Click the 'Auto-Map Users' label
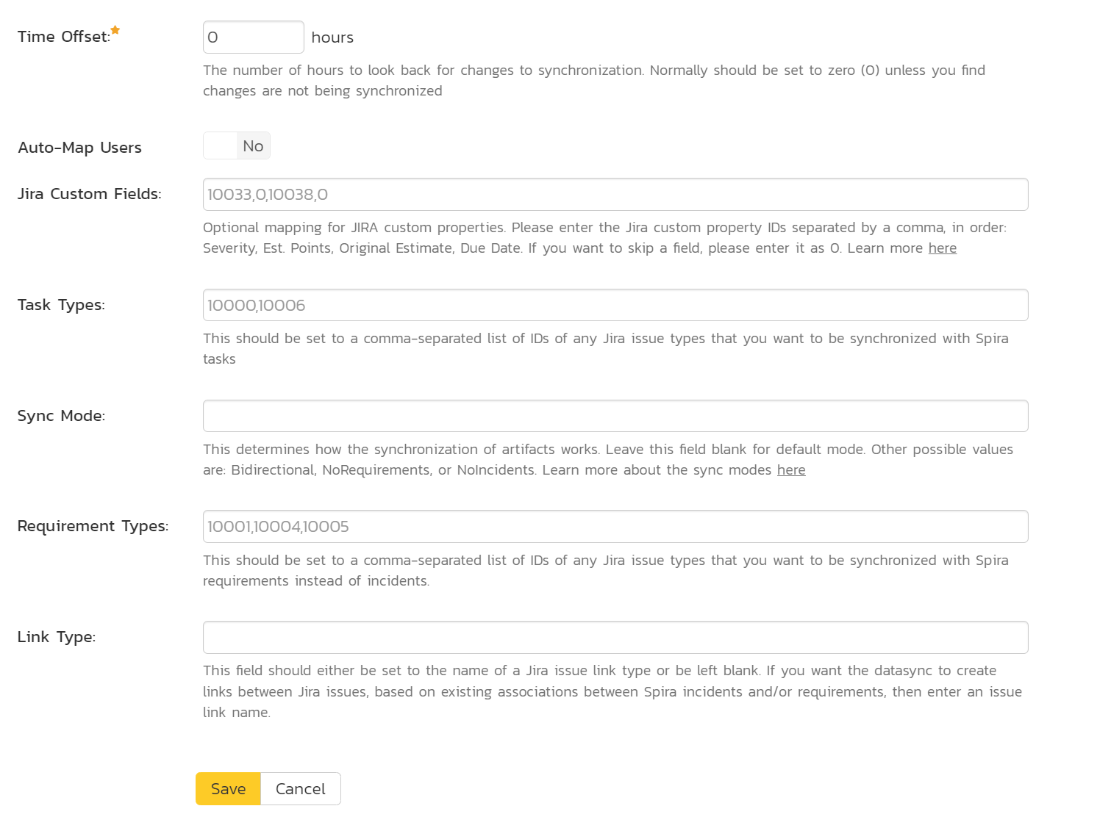 pyautogui.click(x=79, y=148)
